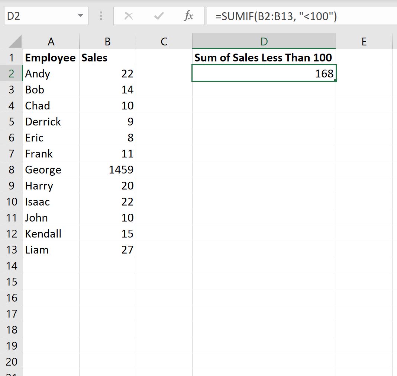This screenshot has height=376, width=397.
Task: Click the Cancel (X) icon in formula bar
Action: 129,16
